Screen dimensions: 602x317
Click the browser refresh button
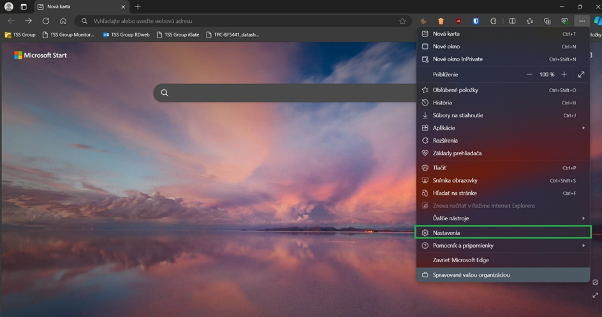(x=45, y=21)
